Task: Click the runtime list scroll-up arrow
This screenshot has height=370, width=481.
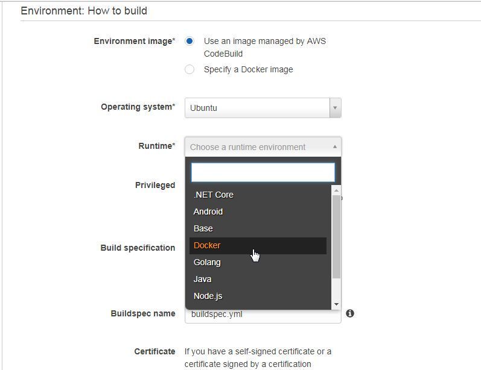Action: point(336,190)
